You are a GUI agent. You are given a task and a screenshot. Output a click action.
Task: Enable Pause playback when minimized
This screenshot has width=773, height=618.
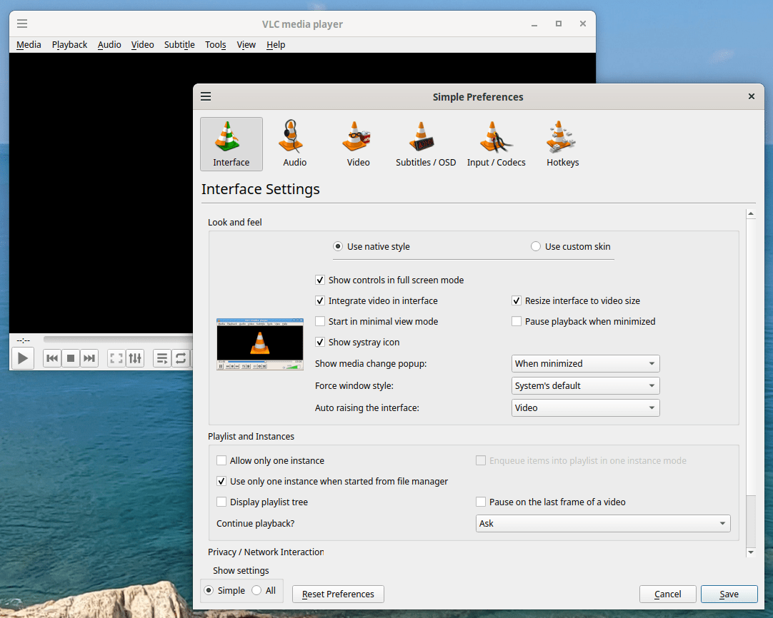click(x=584, y=321)
